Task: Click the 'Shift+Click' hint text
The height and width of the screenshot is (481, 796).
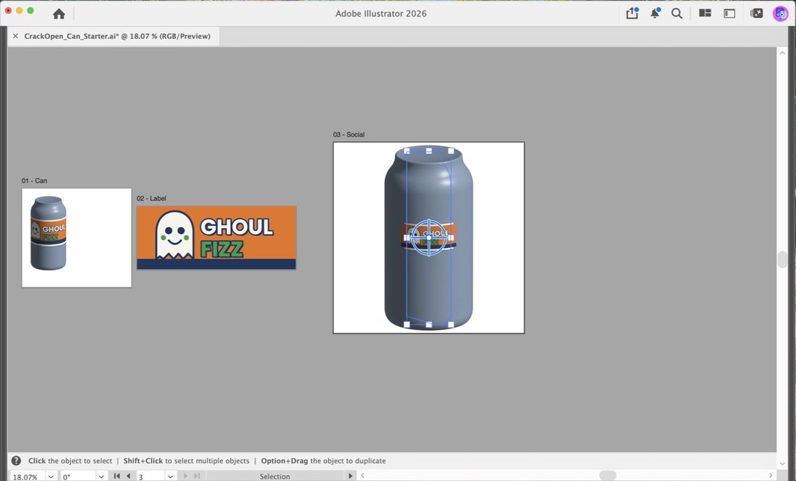Action: click(x=143, y=461)
